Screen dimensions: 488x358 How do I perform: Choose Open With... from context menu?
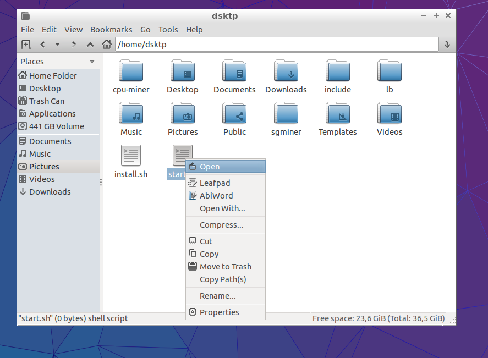tap(222, 208)
